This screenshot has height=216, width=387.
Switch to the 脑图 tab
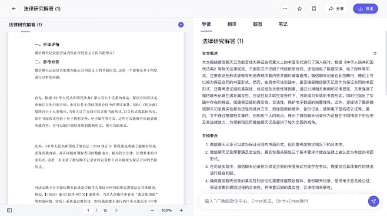pyautogui.click(x=258, y=24)
